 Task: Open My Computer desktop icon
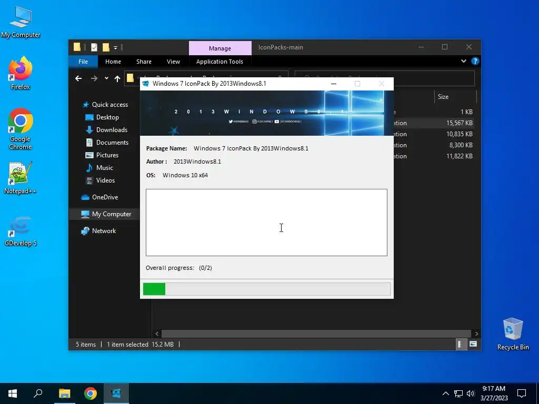pos(21,22)
